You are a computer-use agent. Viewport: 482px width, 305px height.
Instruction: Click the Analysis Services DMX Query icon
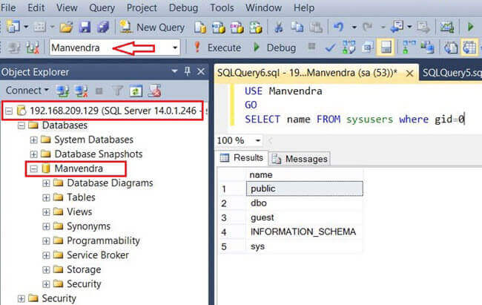[237, 27]
